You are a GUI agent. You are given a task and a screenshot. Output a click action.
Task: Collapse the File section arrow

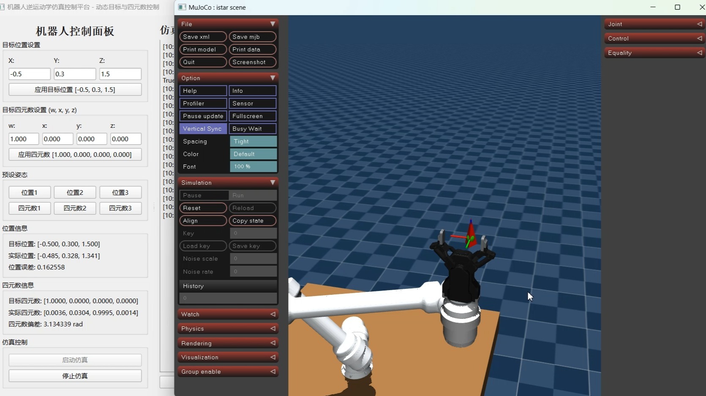pyautogui.click(x=273, y=24)
